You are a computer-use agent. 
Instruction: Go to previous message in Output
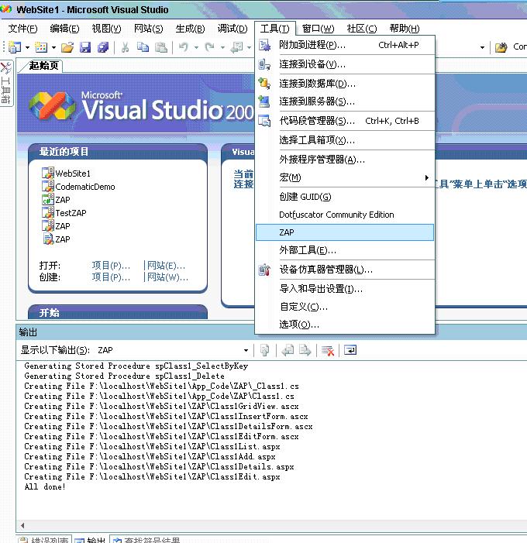coord(288,350)
